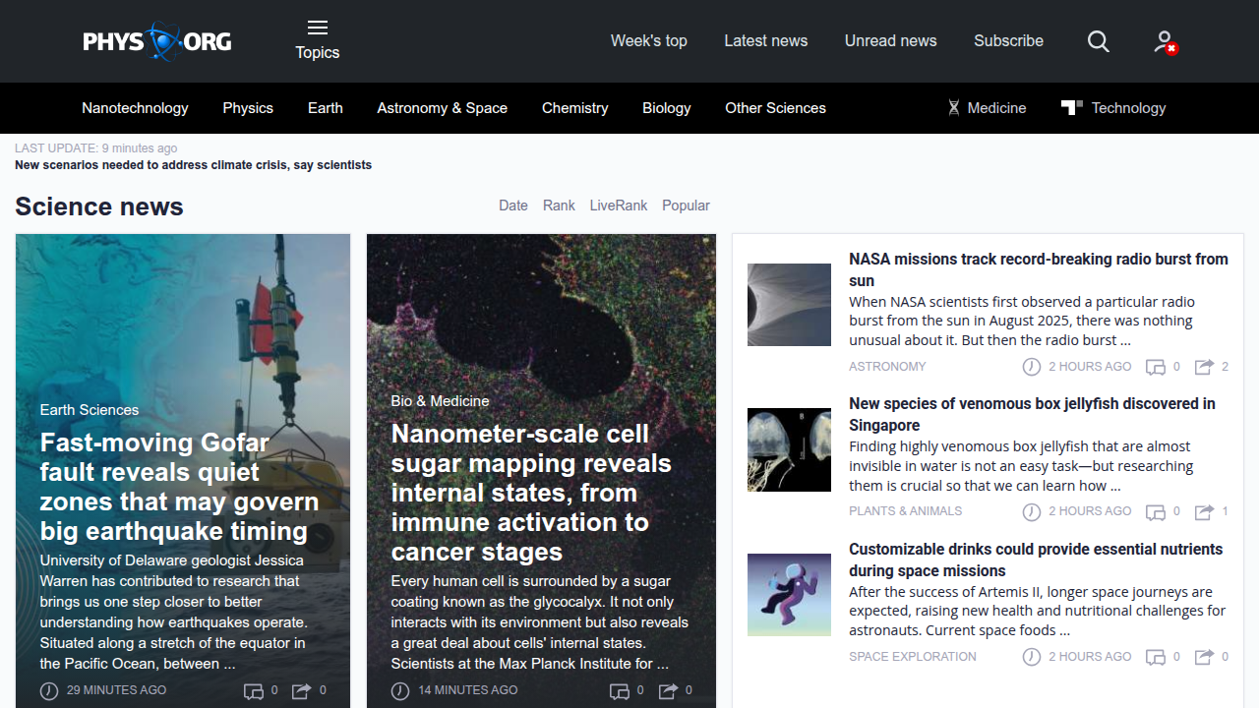1259x708 pixels.
Task: Click share icon on NASA article
Action: (x=1204, y=367)
